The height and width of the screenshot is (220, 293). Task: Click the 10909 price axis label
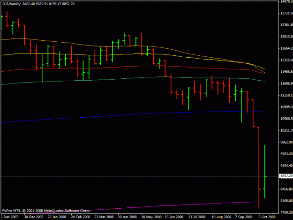tap(286, 107)
